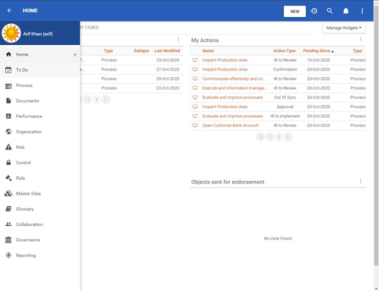Open Risk in the sidebar
The width and height of the screenshot is (379, 291).
point(40,147)
